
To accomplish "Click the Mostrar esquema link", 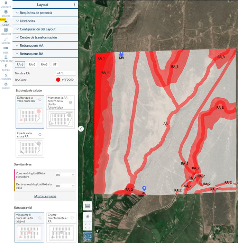I will click(45, 196).
